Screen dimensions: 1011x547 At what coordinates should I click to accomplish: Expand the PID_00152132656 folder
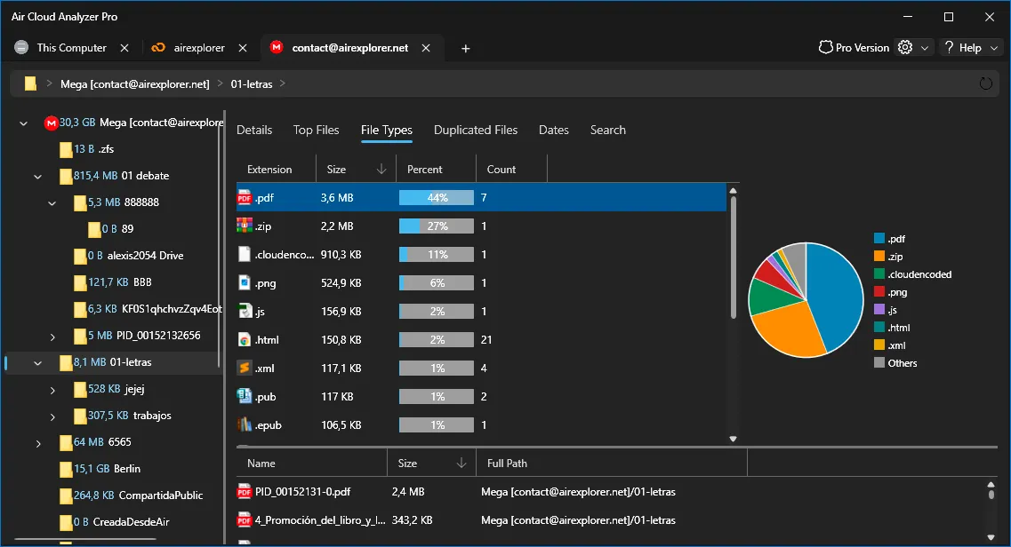pyautogui.click(x=52, y=337)
